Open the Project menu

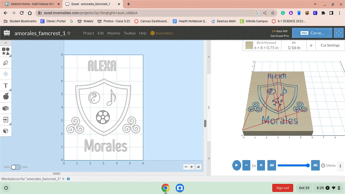(89, 33)
